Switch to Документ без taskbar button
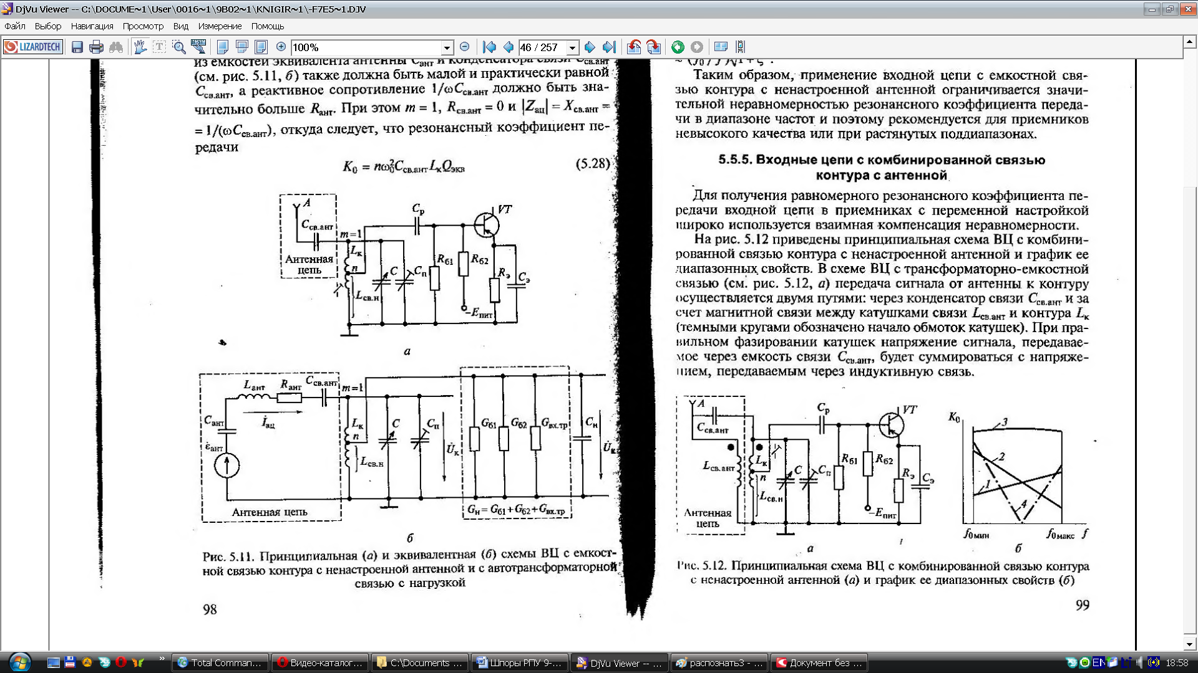 tap(819, 663)
